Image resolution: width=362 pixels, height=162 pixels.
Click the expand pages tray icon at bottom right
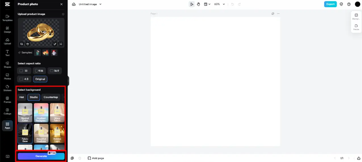[x=359, y=158]
